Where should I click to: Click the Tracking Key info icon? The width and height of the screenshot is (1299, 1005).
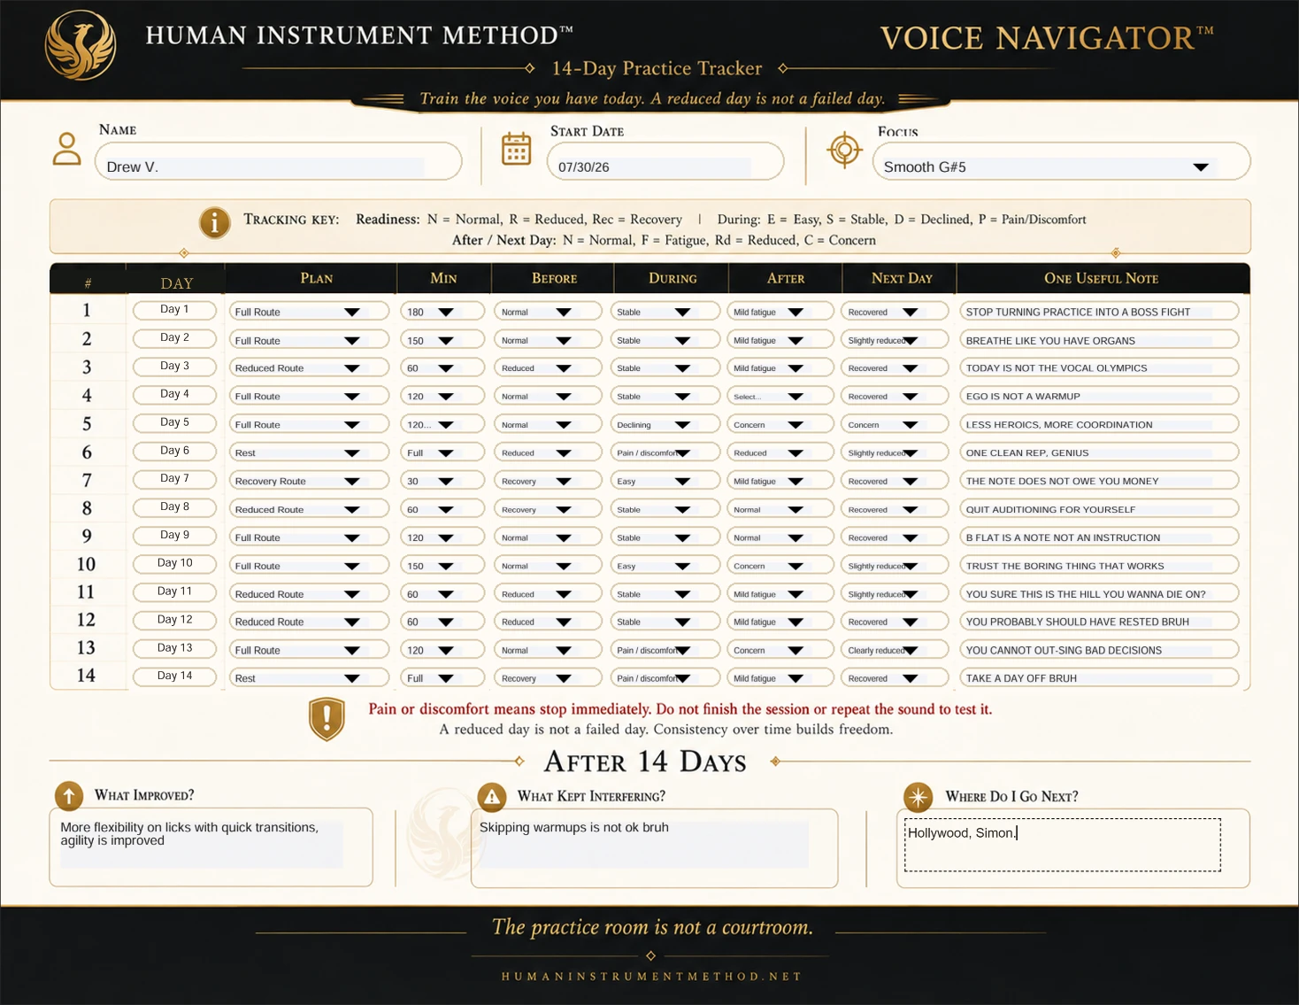[x=214, y=222]
